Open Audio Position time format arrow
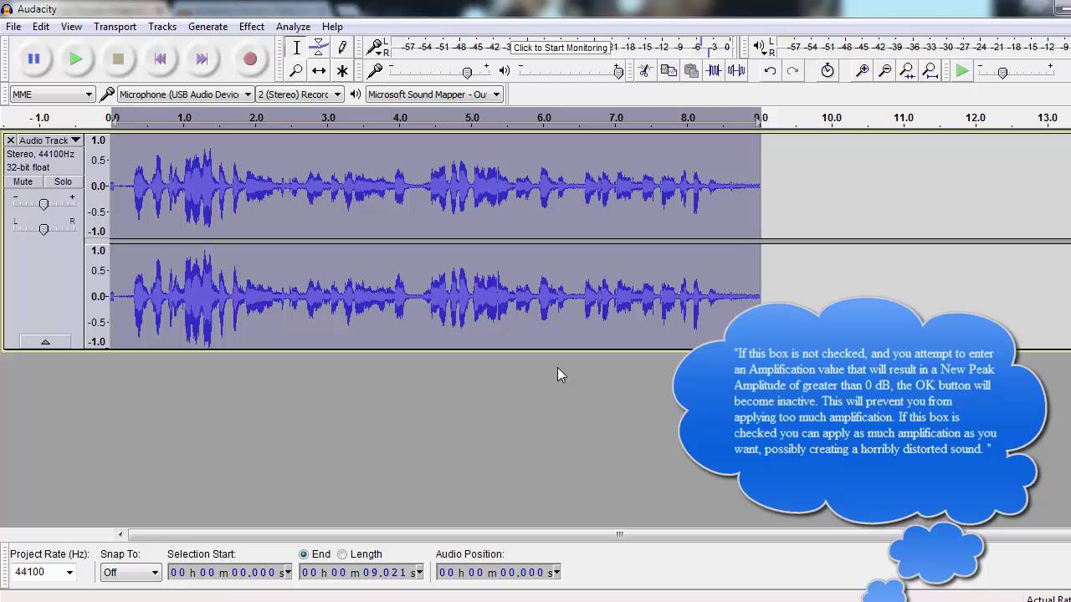The height and width of the screenshot is (602, 1071). click(556, 573)
